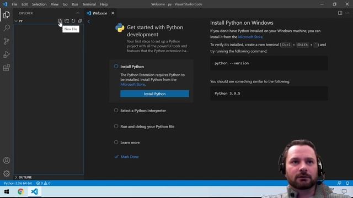Click the 'Python 3.9.5' output block
Viewport: 353px width, 198px height.
269,94
